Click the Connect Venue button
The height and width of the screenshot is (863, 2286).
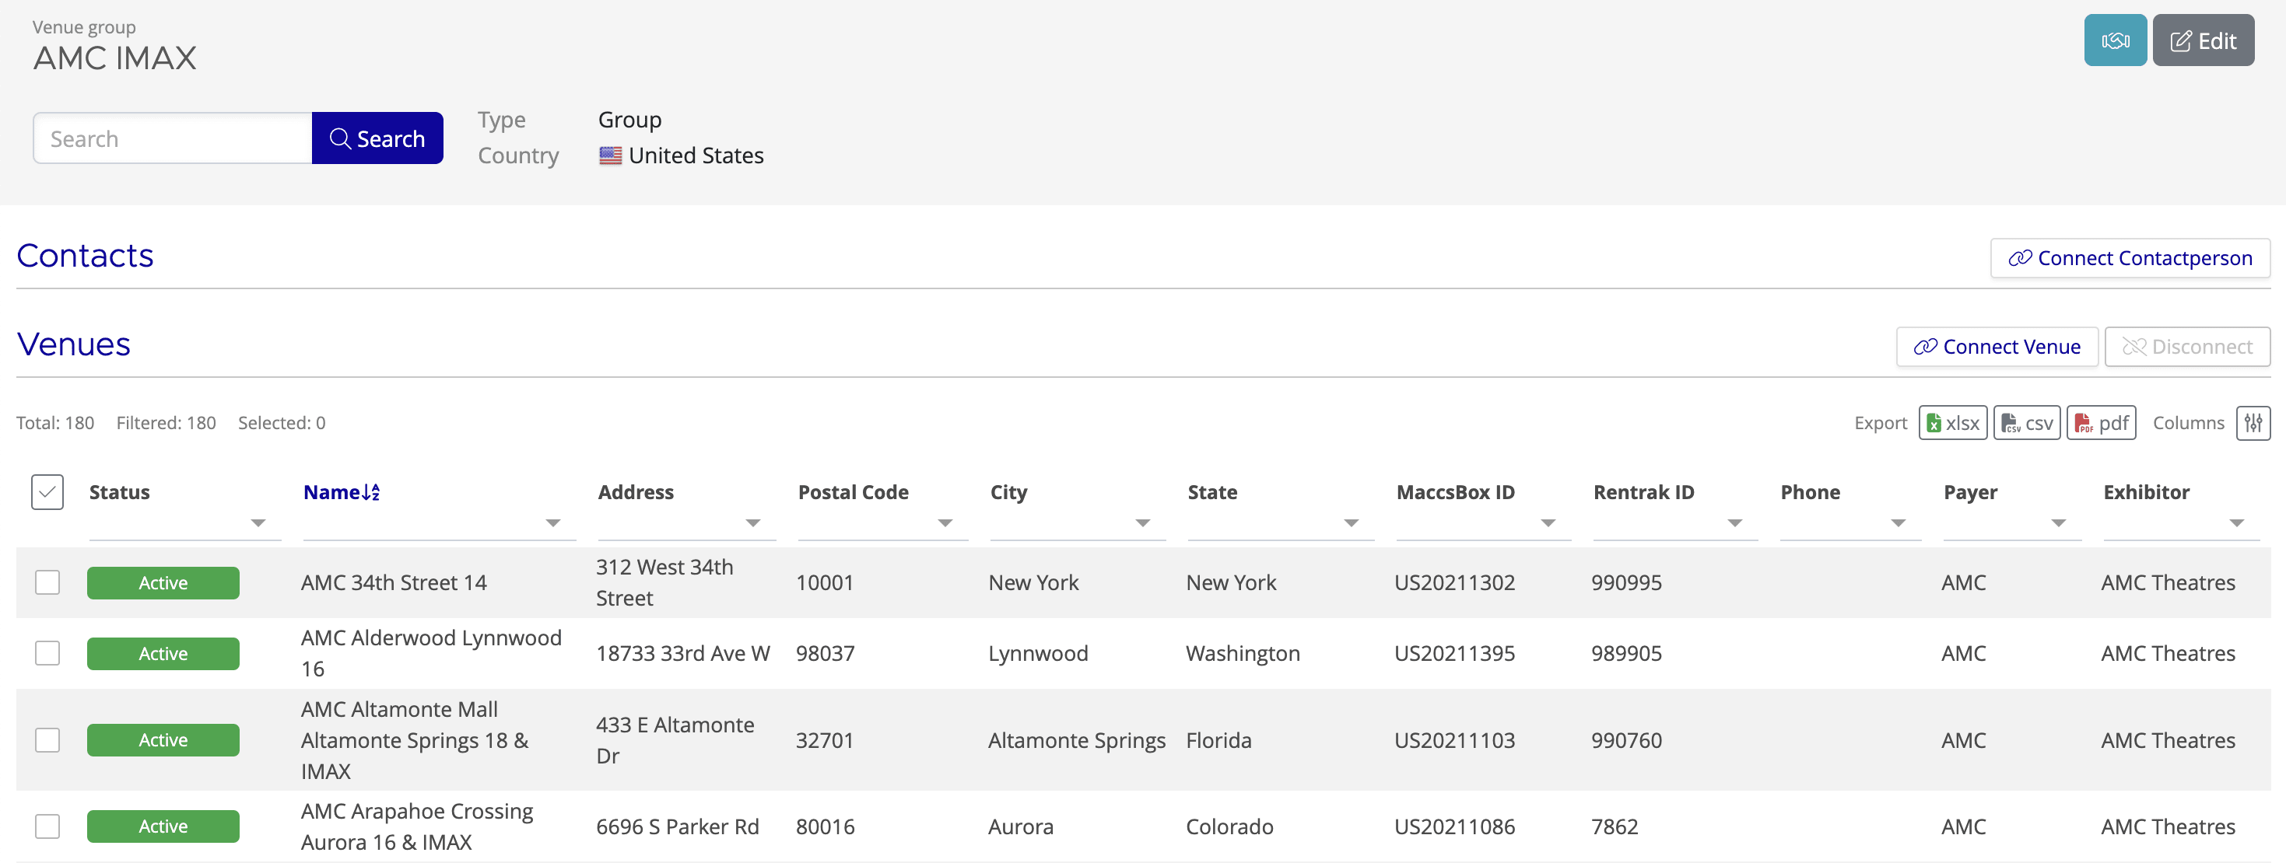[x=1997, y=346]
